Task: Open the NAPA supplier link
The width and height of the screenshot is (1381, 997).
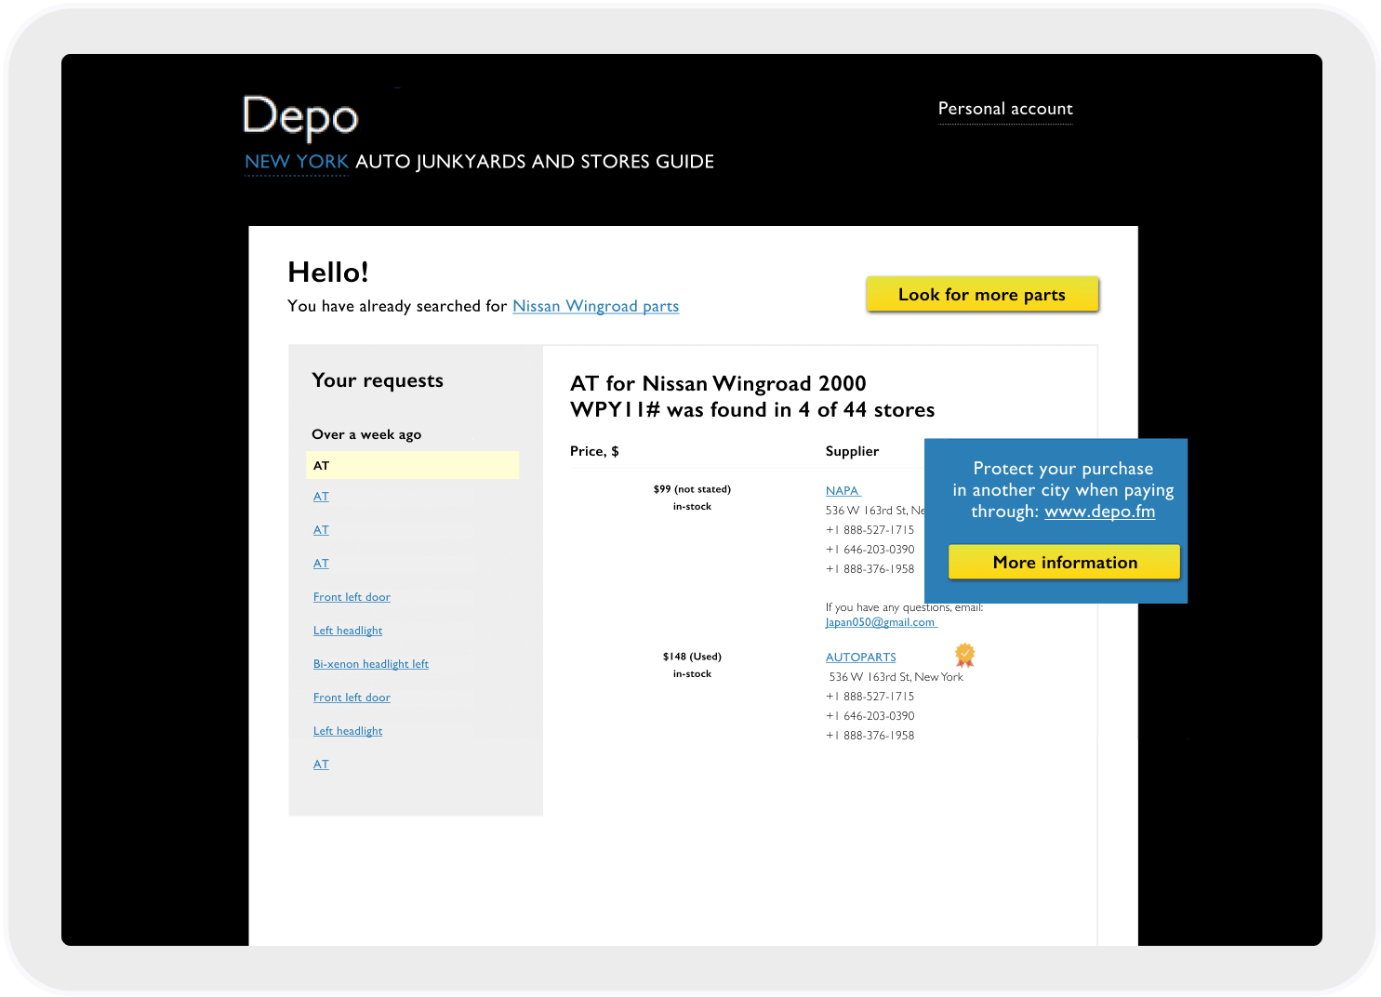Action: (843, 491)
